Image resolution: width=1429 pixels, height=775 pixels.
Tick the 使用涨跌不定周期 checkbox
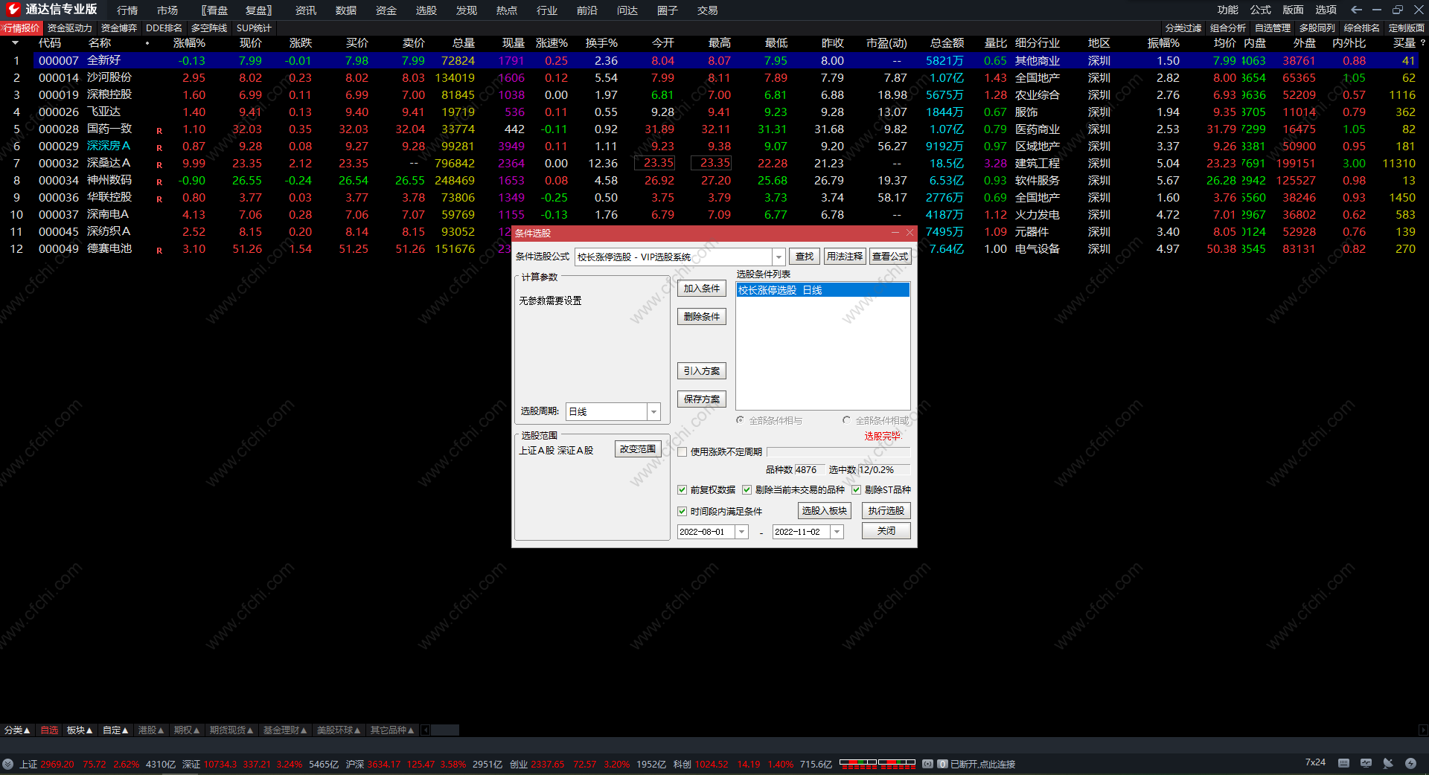click(x=682, y=451)
